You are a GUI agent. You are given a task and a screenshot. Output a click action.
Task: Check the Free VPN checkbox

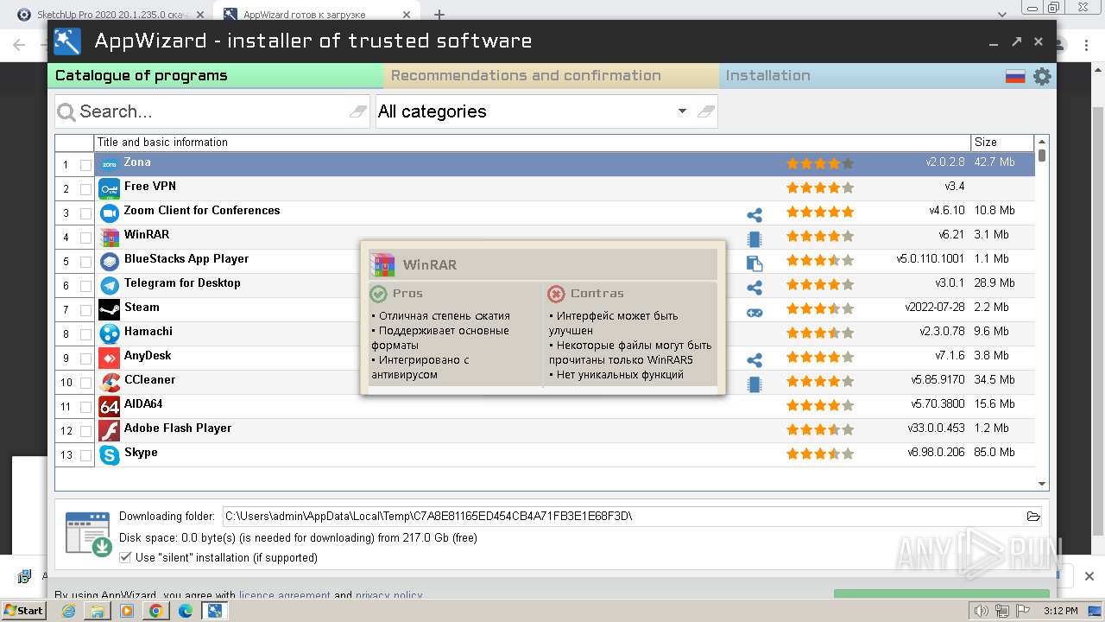coord(85,189)
